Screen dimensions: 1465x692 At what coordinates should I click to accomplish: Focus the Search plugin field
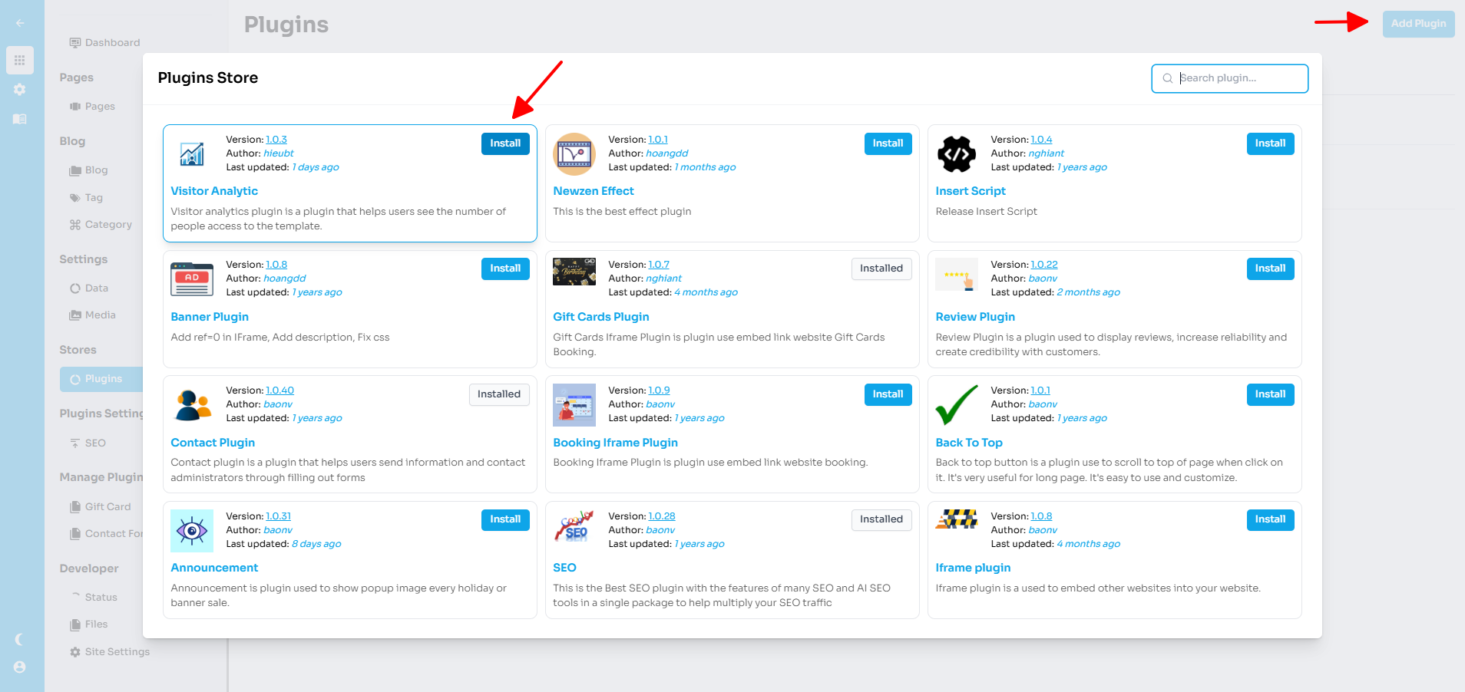pos(1238,78)
